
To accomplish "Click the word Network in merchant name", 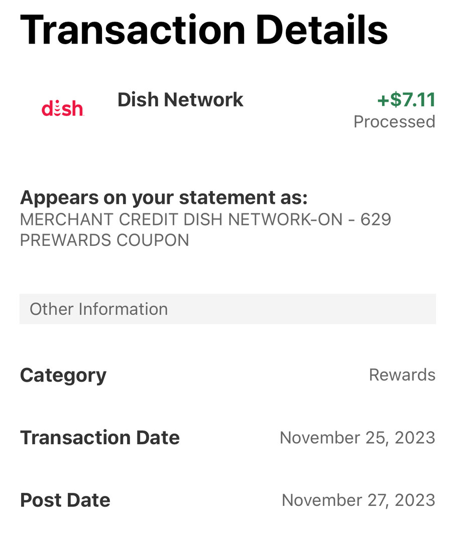I will pos(203,100).
